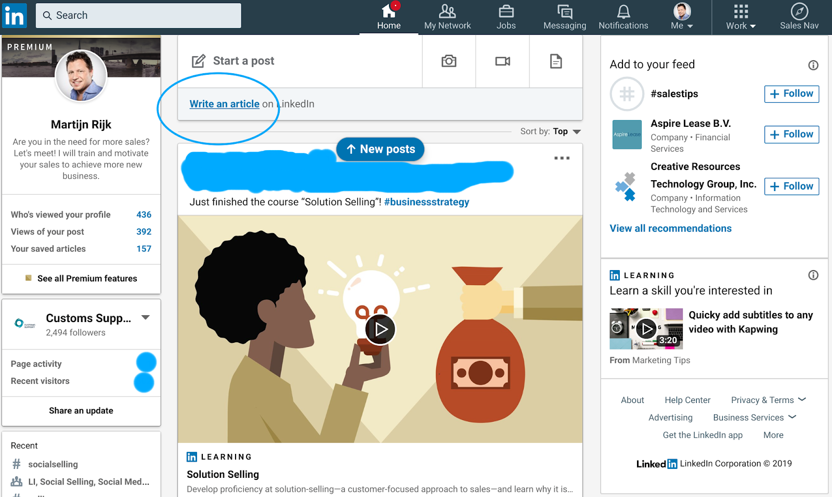The height and width of the screenshot is (497, 832).
Task: Open the Help Center link
Action: (x=687, y=400)
